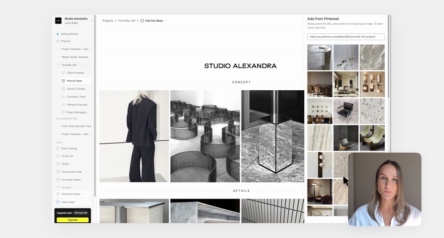The image size is (444, 238).
Task: Click the Procurement Hub icon
Action: coord(58,172)
